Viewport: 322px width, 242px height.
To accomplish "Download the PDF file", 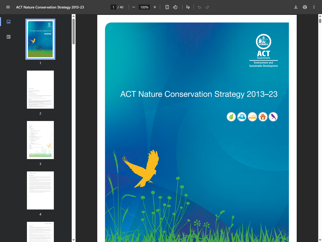I will [x=296, y=7].
